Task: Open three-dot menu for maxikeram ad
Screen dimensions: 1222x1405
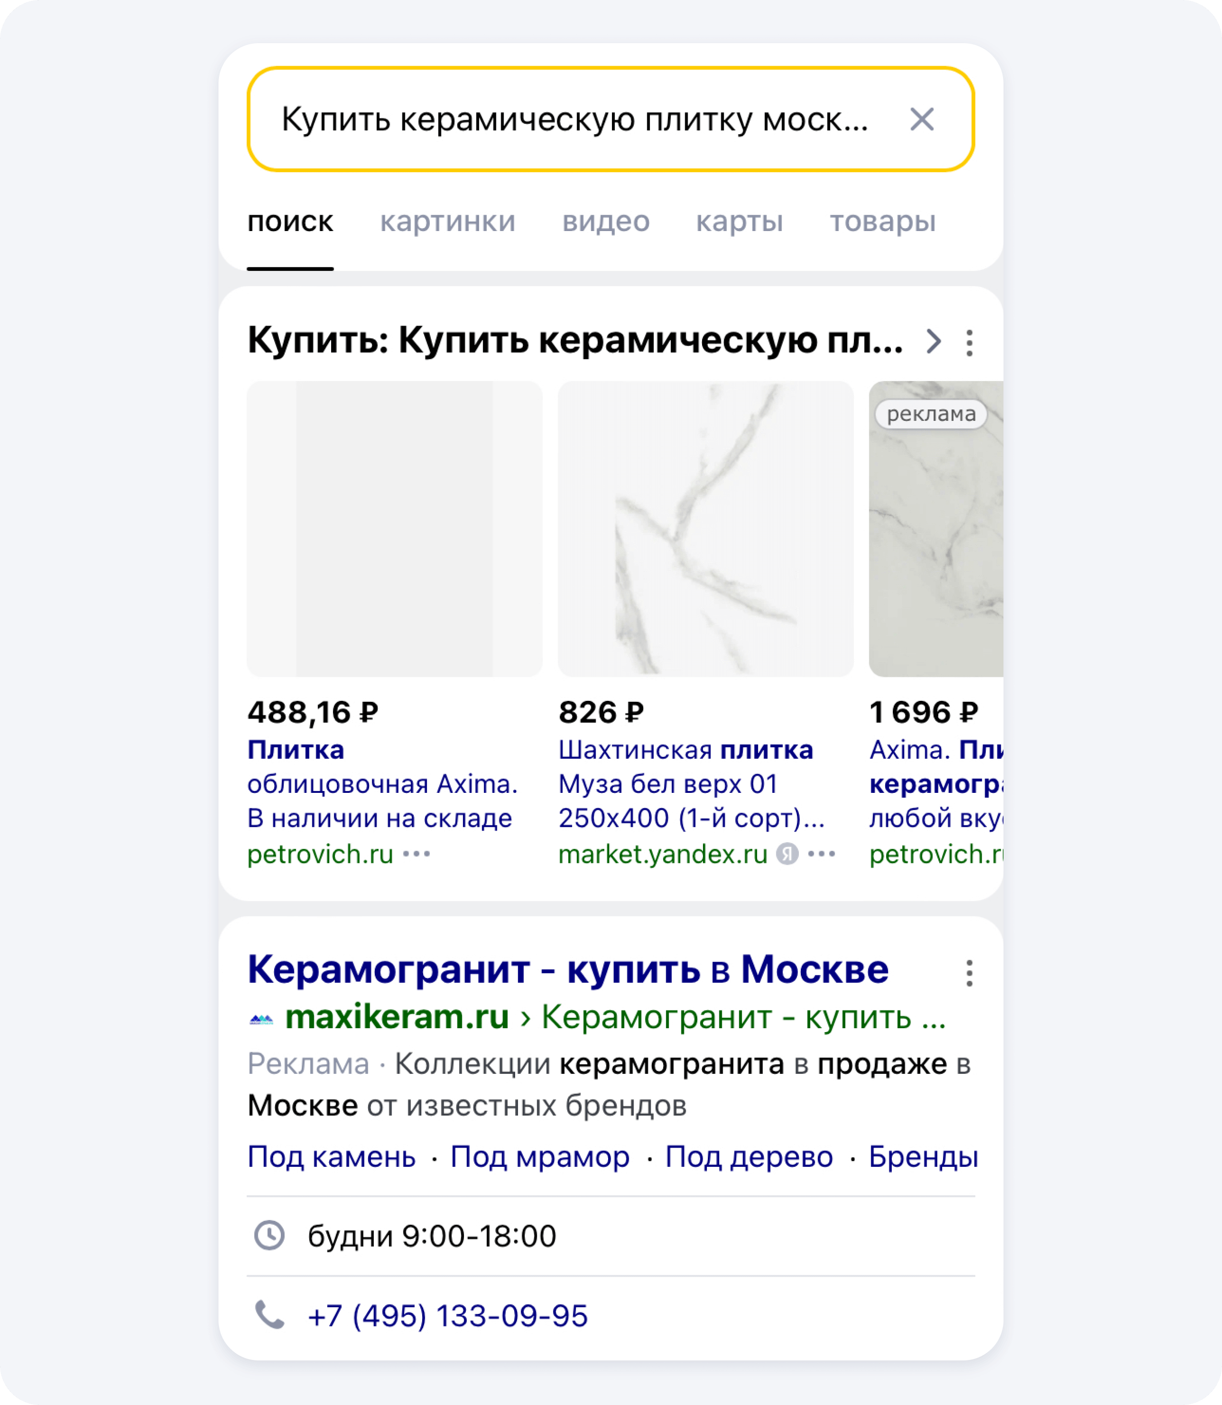Action: [x=969, y=973]
